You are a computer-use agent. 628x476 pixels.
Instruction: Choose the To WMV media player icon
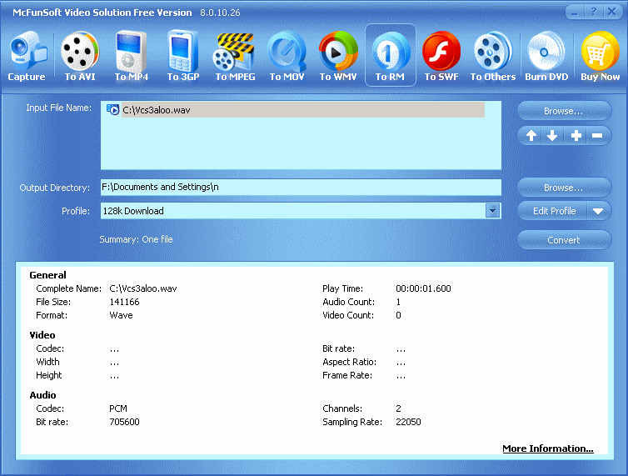click(338, 56)
